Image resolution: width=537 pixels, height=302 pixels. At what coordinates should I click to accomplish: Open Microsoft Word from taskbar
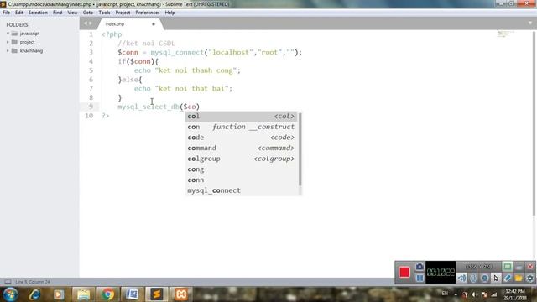pos(132,294)
